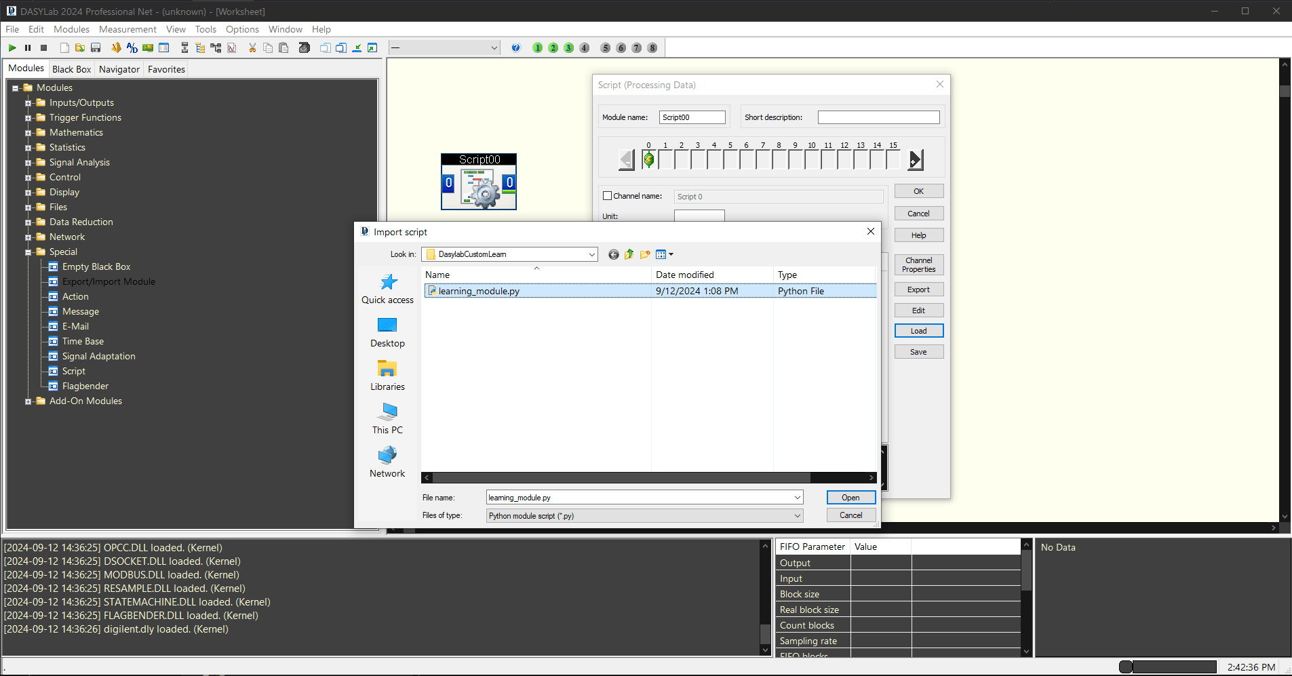Open the Modules menu in the menu bar
1292x676 pixels.
click(71, 29)
